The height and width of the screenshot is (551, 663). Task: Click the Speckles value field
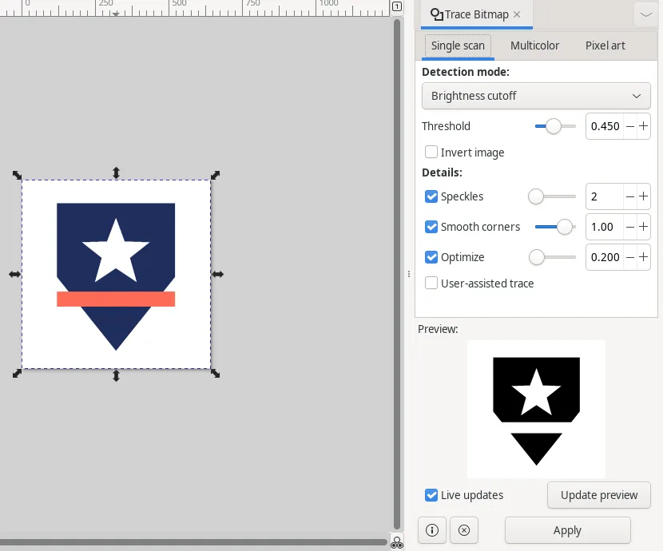point(605,196)
